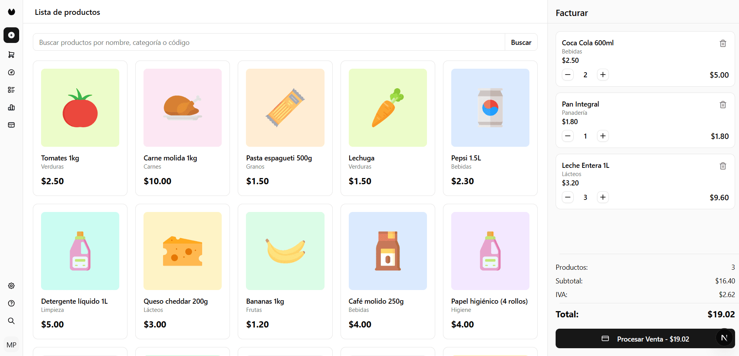The height and width of the screenshot is (356, 739).
Task: Select the Queso cheddar 200g card
Action: coord(183,271)
